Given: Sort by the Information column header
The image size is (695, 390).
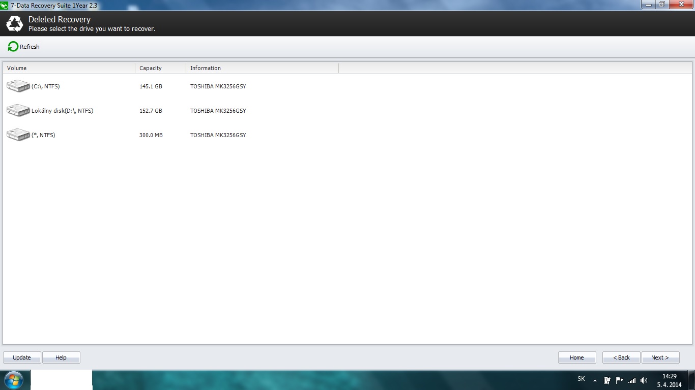Looking at the screenshot, I should click(x=263, y=68).
